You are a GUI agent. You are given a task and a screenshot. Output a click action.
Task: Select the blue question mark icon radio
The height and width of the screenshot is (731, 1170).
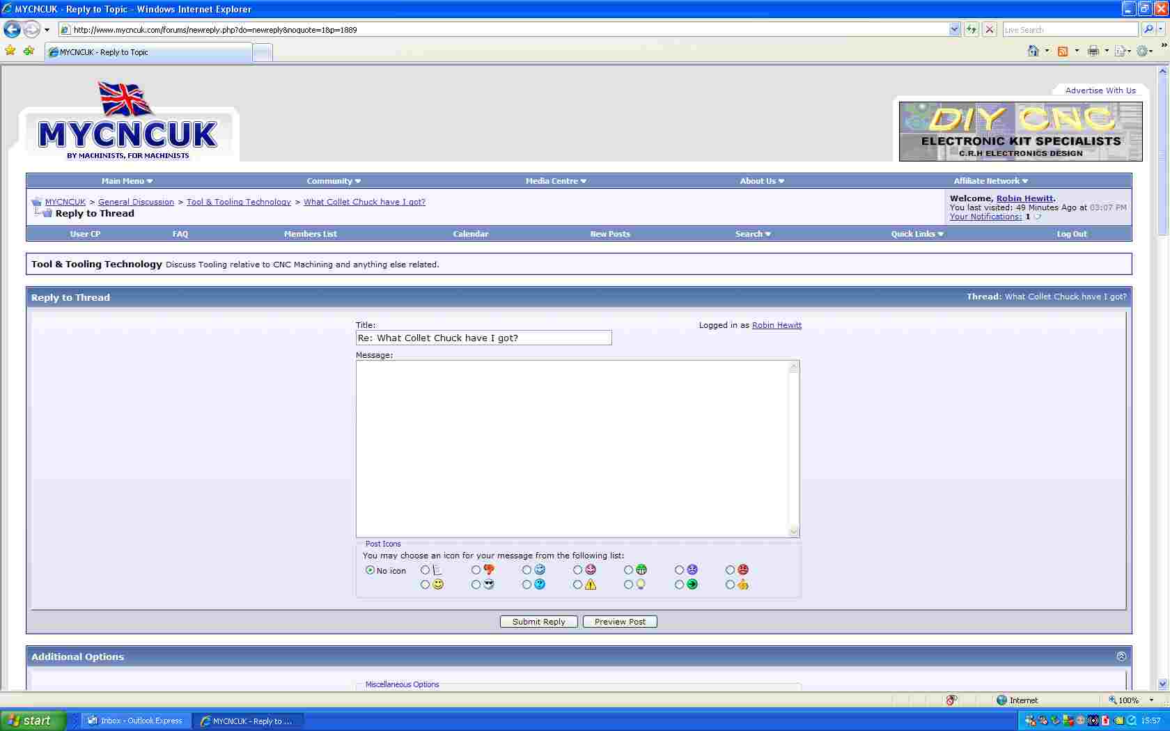pyautogui.click(x=526, y=585)
